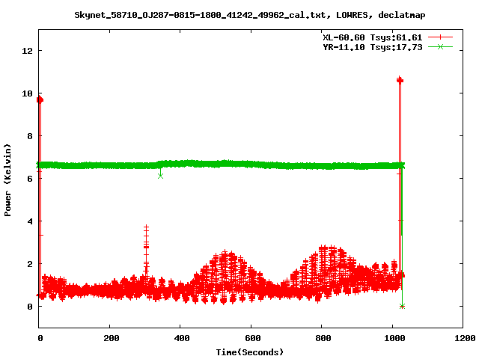Click the x-axis tick label 200
Viewport: 479px width, 359px height.
pyautogui.click(x=109, y=338)
